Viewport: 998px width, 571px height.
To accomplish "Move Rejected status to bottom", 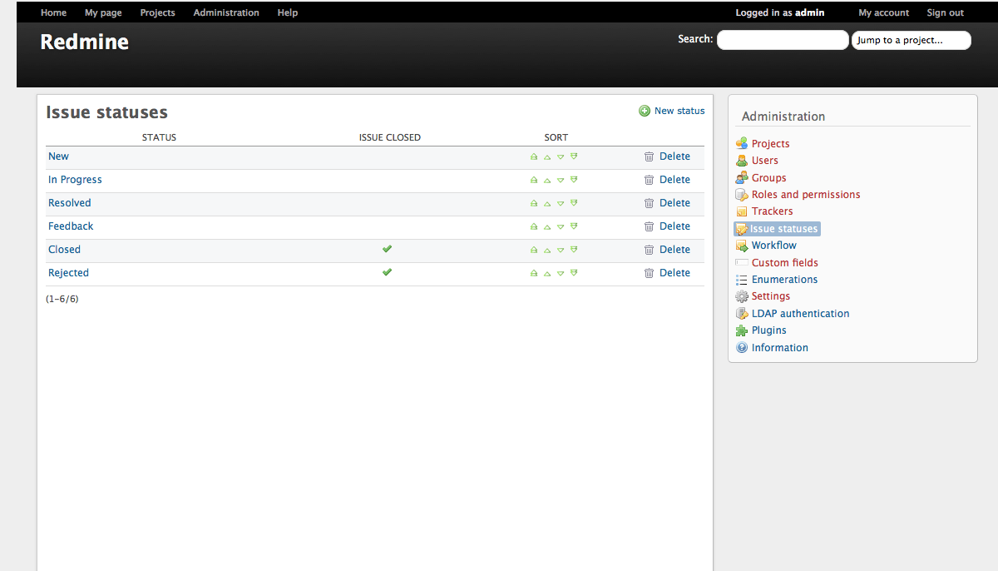I will (574, 273).
